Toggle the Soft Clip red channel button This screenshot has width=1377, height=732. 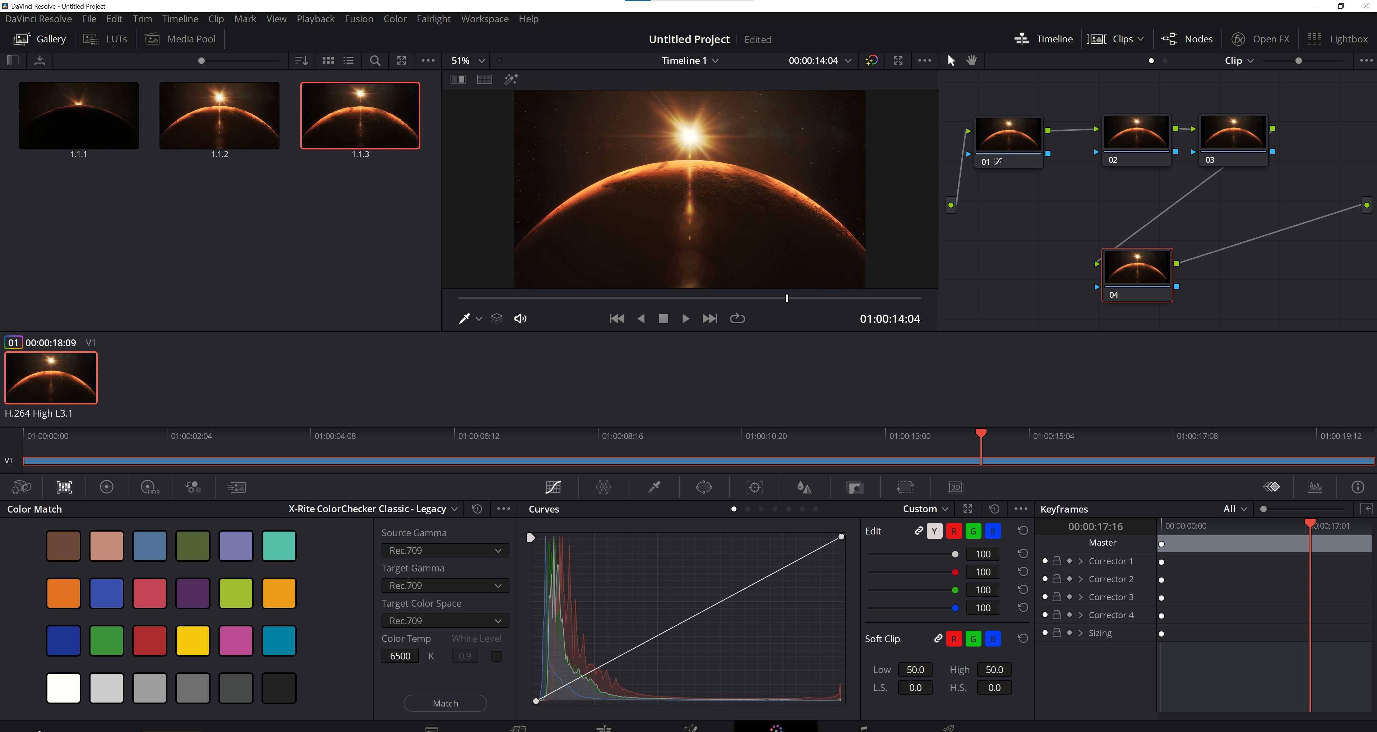point(954,639)
